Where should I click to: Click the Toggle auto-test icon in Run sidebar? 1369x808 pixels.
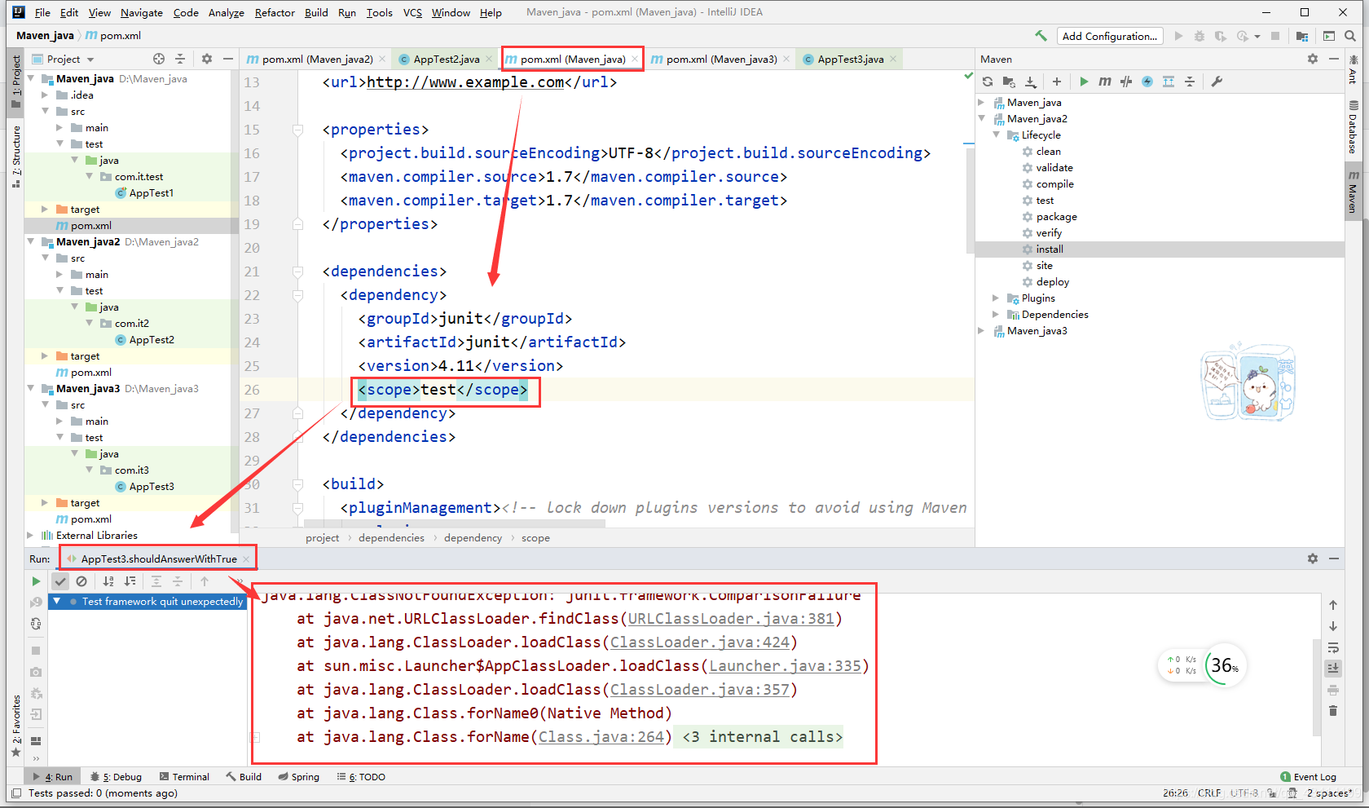pos(36,624)
